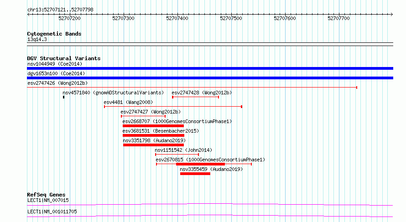Click the LECT1|NM_001011705 magenta gene line
Screen dimensions: 406x222
coord(210,216)
